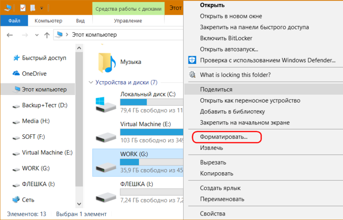Open the Файл ribbon tab

[x=14, y=21]
